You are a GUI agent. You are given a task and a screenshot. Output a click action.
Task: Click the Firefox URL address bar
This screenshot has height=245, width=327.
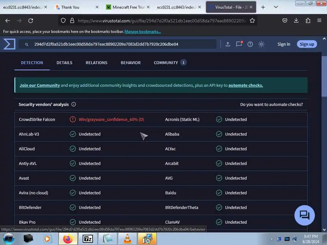coord(157,20)
